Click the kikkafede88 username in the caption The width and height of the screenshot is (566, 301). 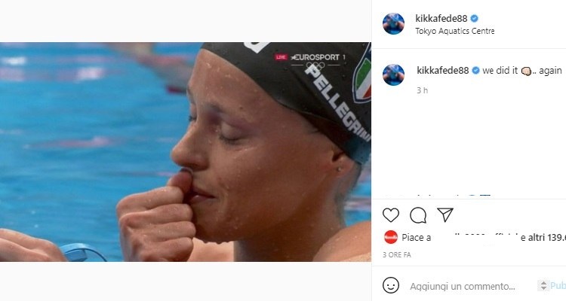443,71
